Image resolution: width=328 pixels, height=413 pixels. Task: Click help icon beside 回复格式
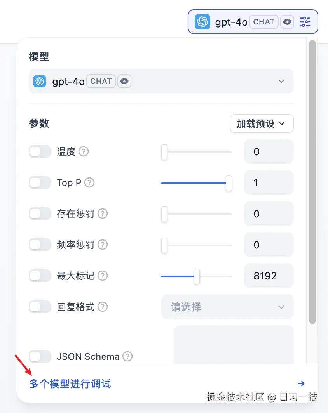[x=103, y=307]
